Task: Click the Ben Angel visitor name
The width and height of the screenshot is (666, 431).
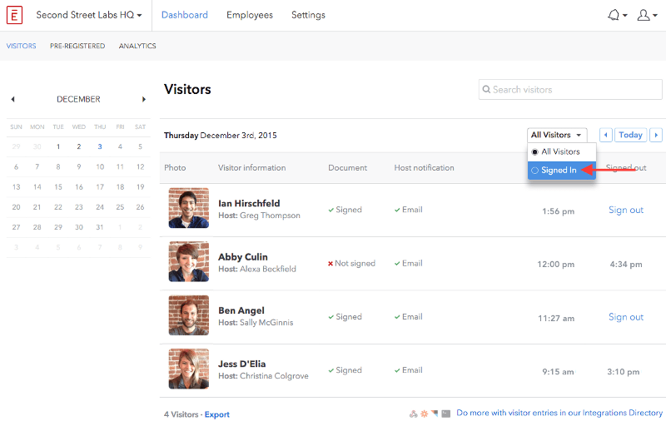Action: tap(241, 310)
